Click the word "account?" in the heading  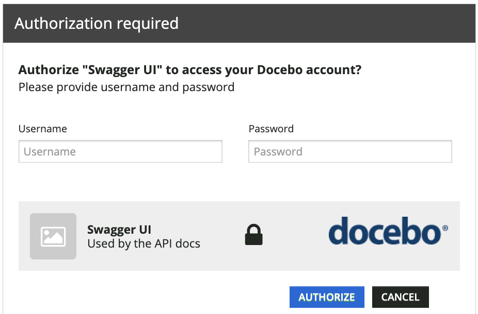(334, 70)
